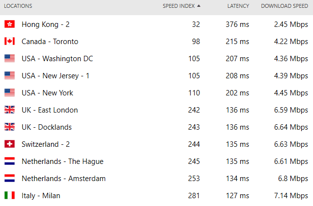Click the Canada flag icon
Image resolution: width=313 pixels, height=206 pixels.
10,41
